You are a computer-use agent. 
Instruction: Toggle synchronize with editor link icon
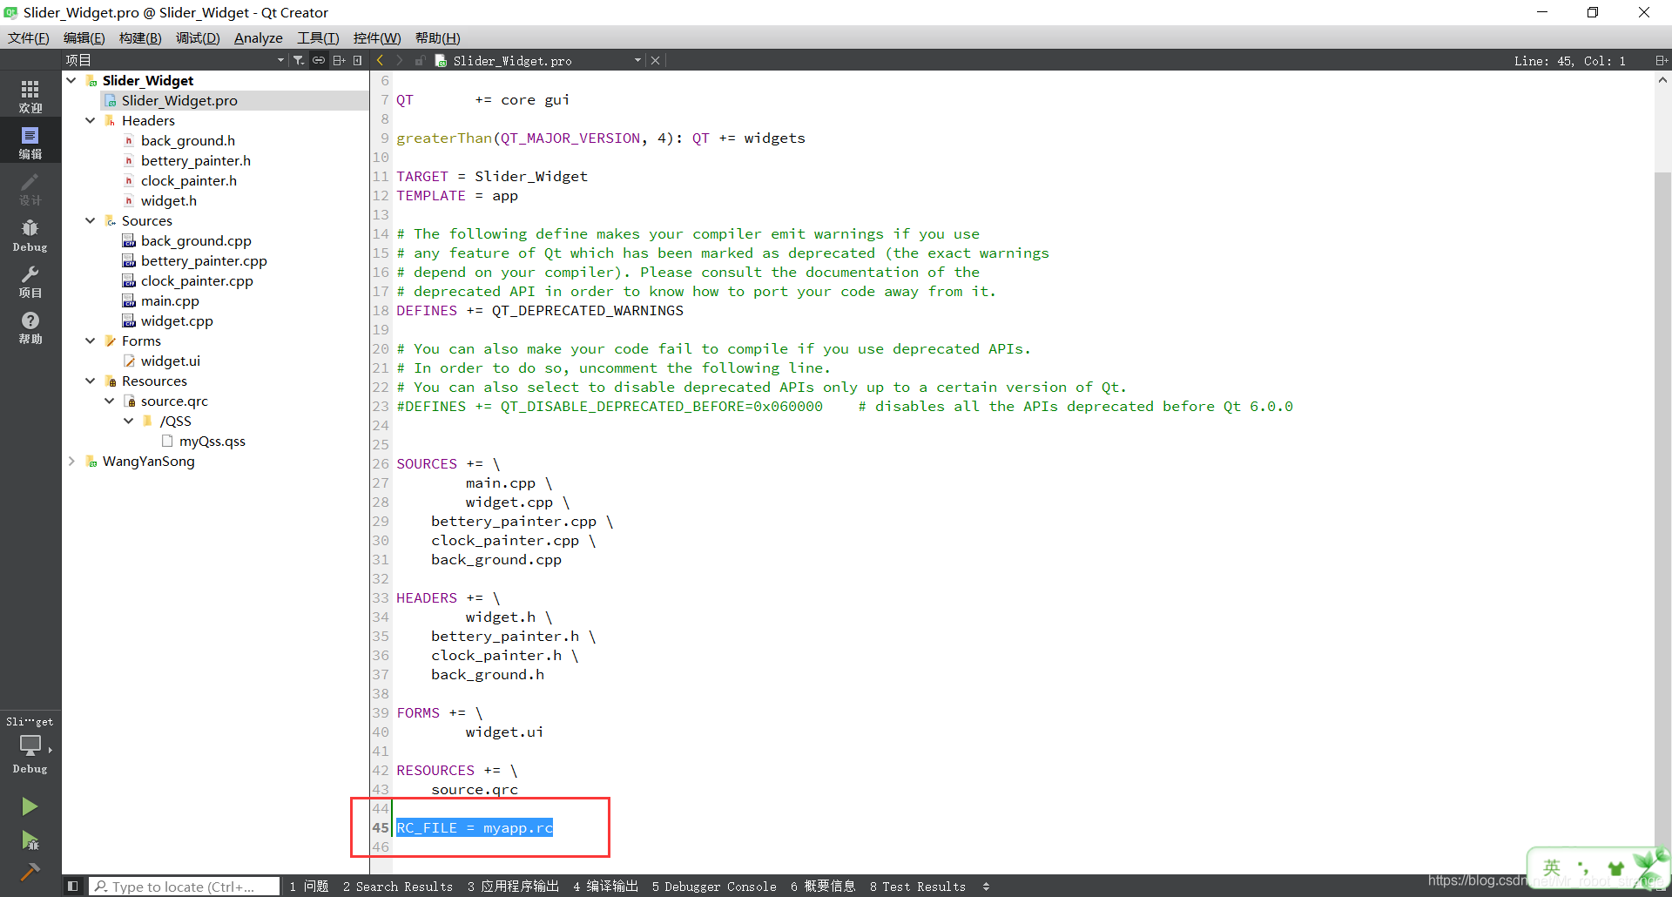pos(319,60)
